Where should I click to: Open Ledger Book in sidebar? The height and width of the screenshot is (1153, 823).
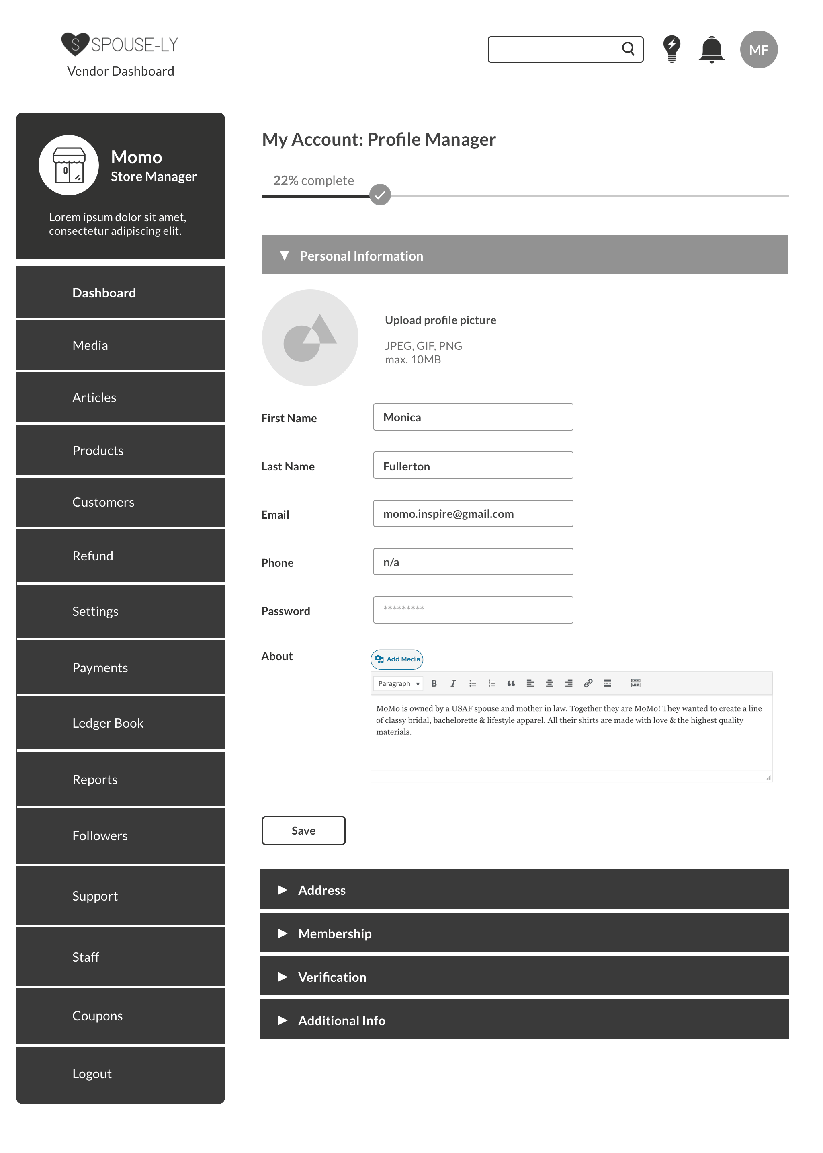tap(121, 723)
